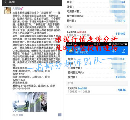Select the XAUUSD buy 5.01 position
Screen dimensions: 130x120
click(x=97, y=90)
